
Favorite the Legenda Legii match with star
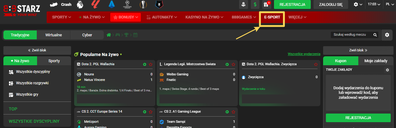234,64
